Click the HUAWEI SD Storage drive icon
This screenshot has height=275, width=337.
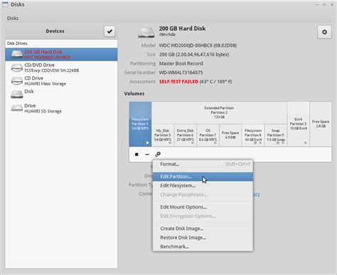tap(17, 108)
